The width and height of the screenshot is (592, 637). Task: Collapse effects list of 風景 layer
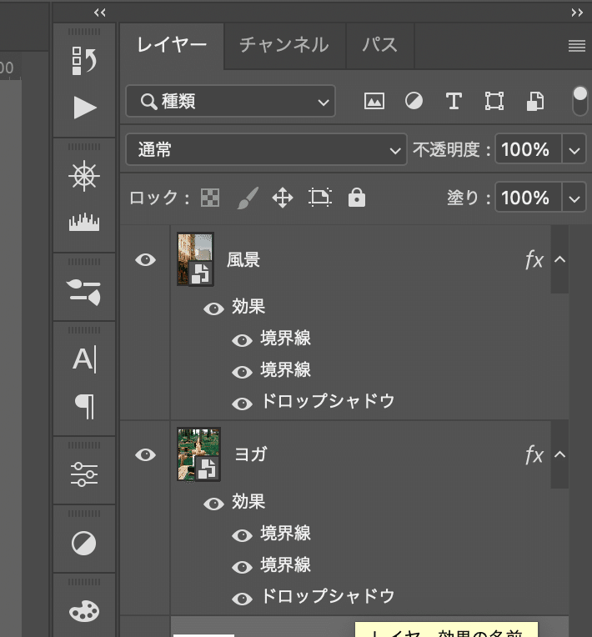559,260
